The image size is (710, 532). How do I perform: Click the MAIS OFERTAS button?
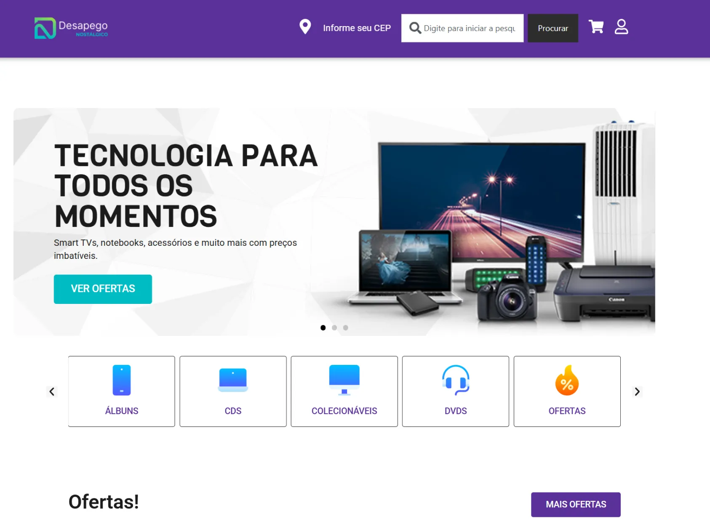click(x=576, y=505)
